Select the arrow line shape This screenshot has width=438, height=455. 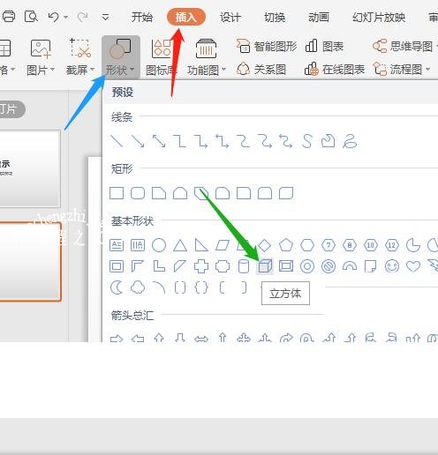(x=138, y=141)
